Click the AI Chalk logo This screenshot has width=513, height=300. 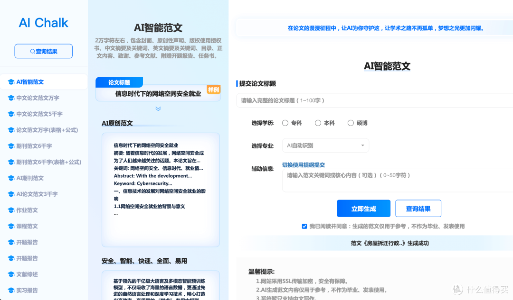(44, 23)
